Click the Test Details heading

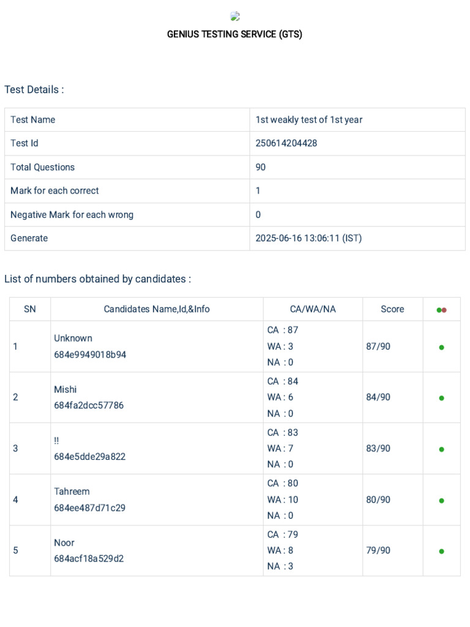click(34, 89)
